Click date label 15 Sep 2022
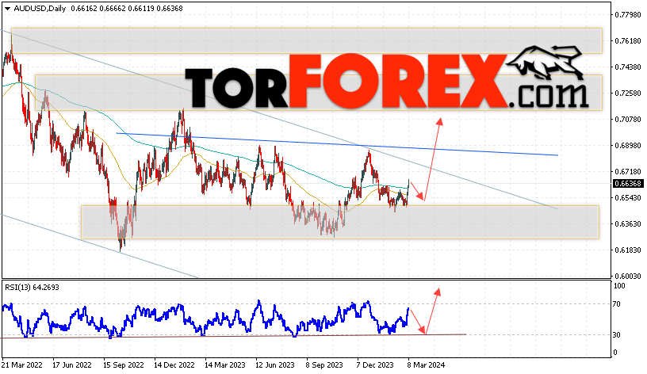647x374 pixels. pyautogui.click(x=124, y=365)
